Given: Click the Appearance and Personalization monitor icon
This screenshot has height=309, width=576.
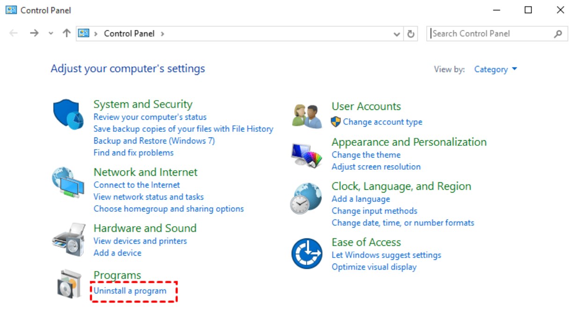Looking at the screenshot, I should [x=307, y=156].
